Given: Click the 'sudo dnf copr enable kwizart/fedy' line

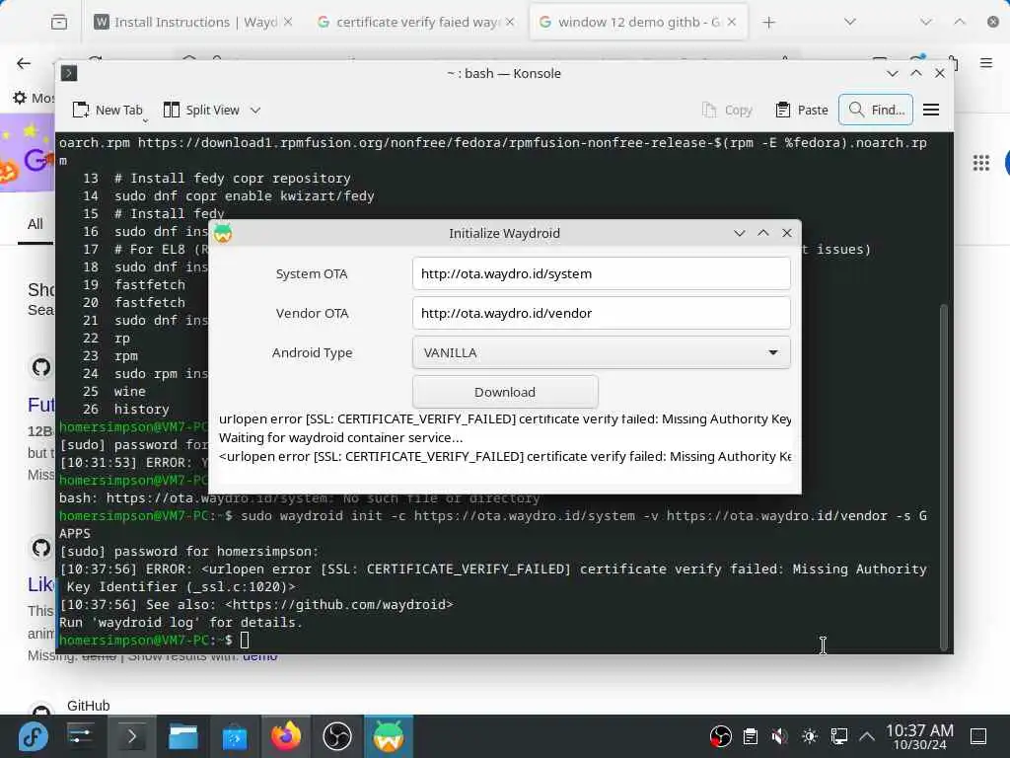Looking at the screenshot, I should (245, 196).
